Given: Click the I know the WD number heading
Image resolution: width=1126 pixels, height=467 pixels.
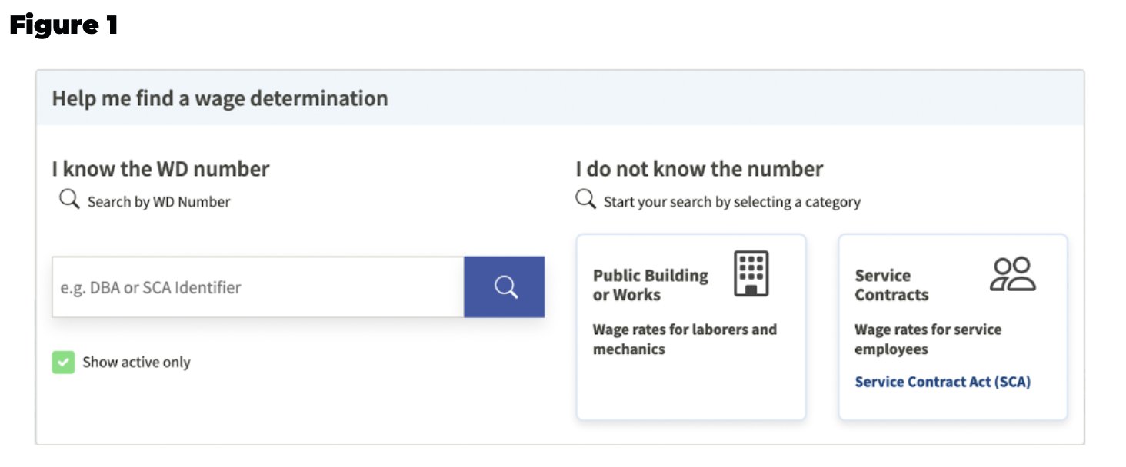Looking at the screenshot, I should point(161,169).
